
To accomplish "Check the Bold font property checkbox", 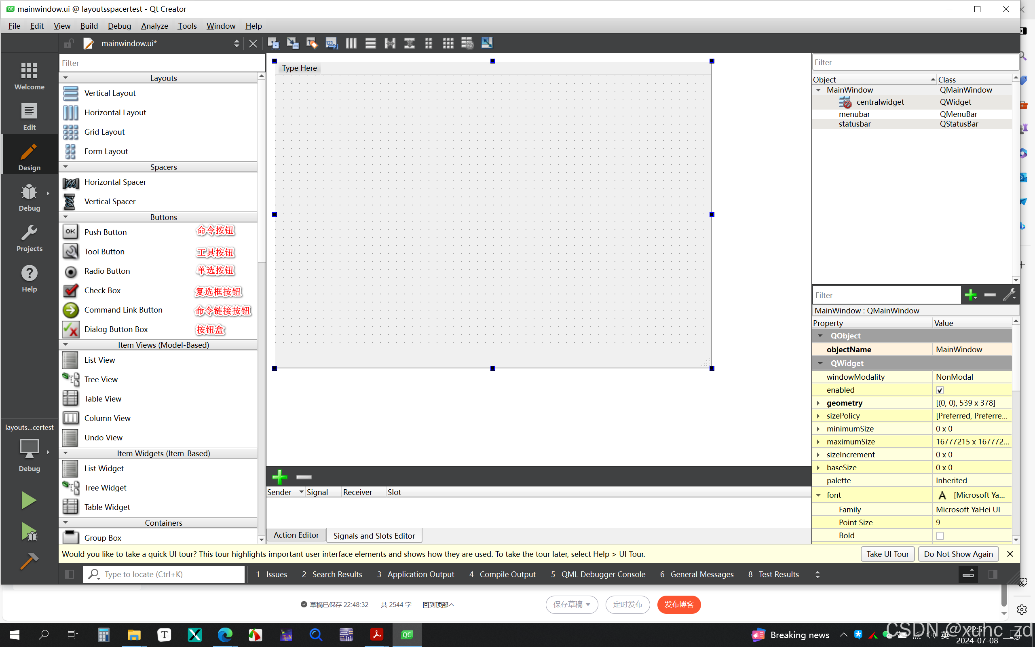I will pyautogui.click(x=940, y=535).
